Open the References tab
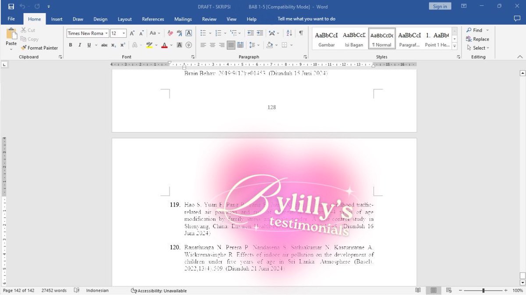526x295 pixels. coord(153,19)
